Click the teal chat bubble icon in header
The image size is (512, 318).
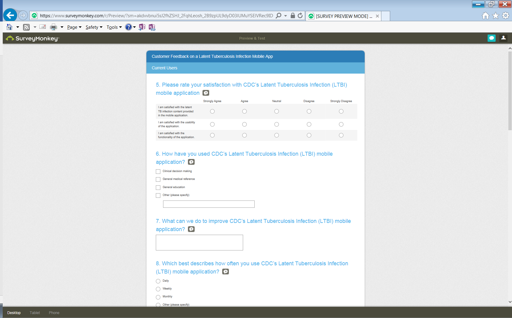pyautogui.click(x=492, y=38)
